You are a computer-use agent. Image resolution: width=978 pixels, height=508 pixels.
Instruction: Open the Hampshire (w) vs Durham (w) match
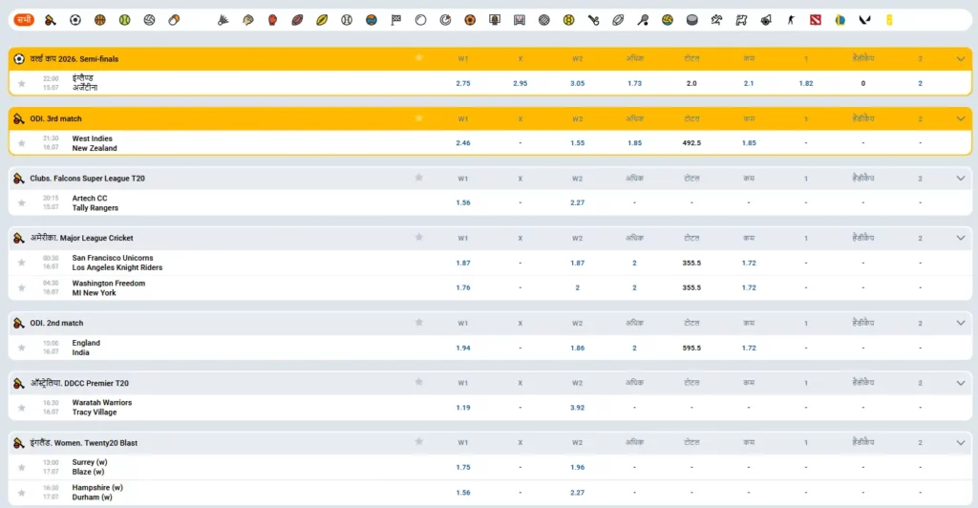click(x=97, y=493)
